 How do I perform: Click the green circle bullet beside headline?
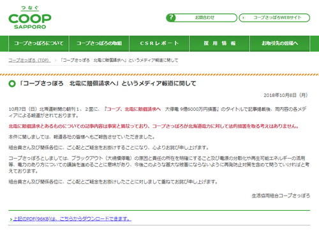point(12,83)
